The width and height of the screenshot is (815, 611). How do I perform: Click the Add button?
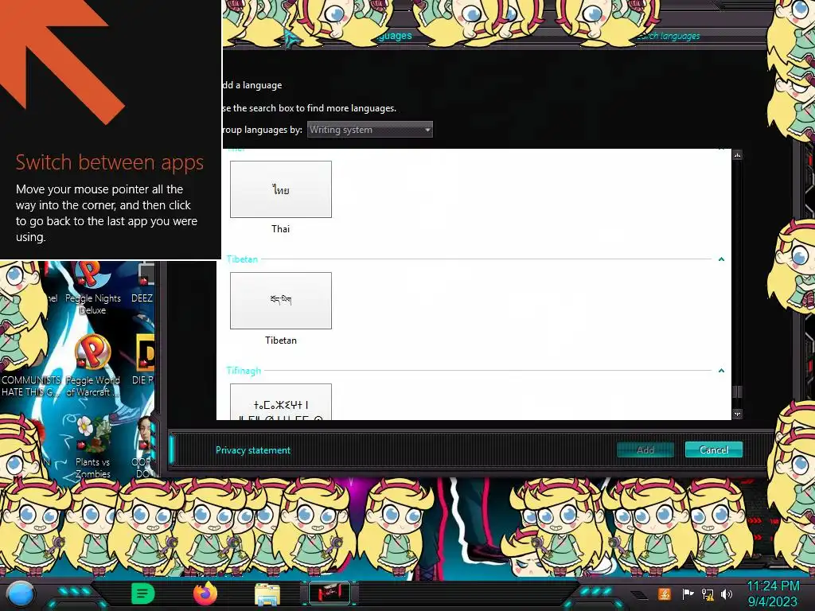click(x=645, y=449)
